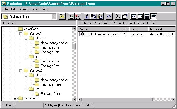The image size is (177, 109).
Task: Click the folder tree scroll up arrow
Action: pyautogui.click(x=74, y=29)
